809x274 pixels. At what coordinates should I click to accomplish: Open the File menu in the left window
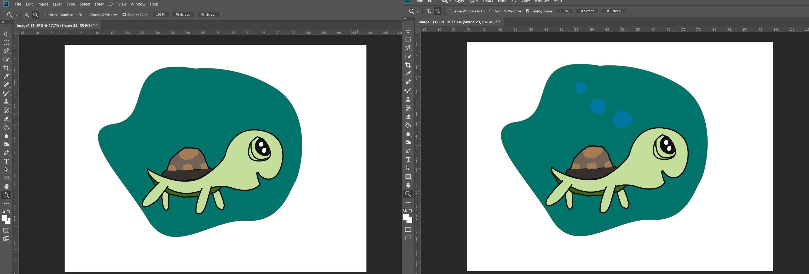(18, 4)
